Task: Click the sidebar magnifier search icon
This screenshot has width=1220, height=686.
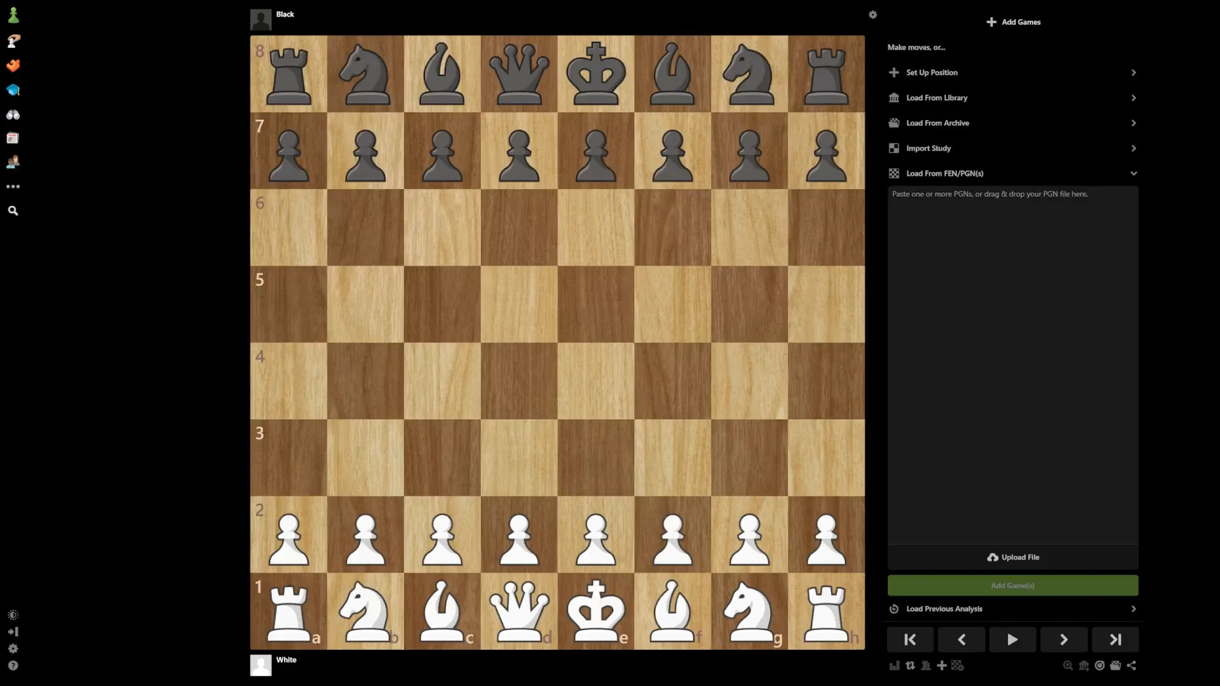Action: coord(13,211)
